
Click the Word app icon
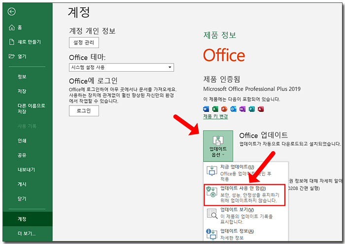206,109
